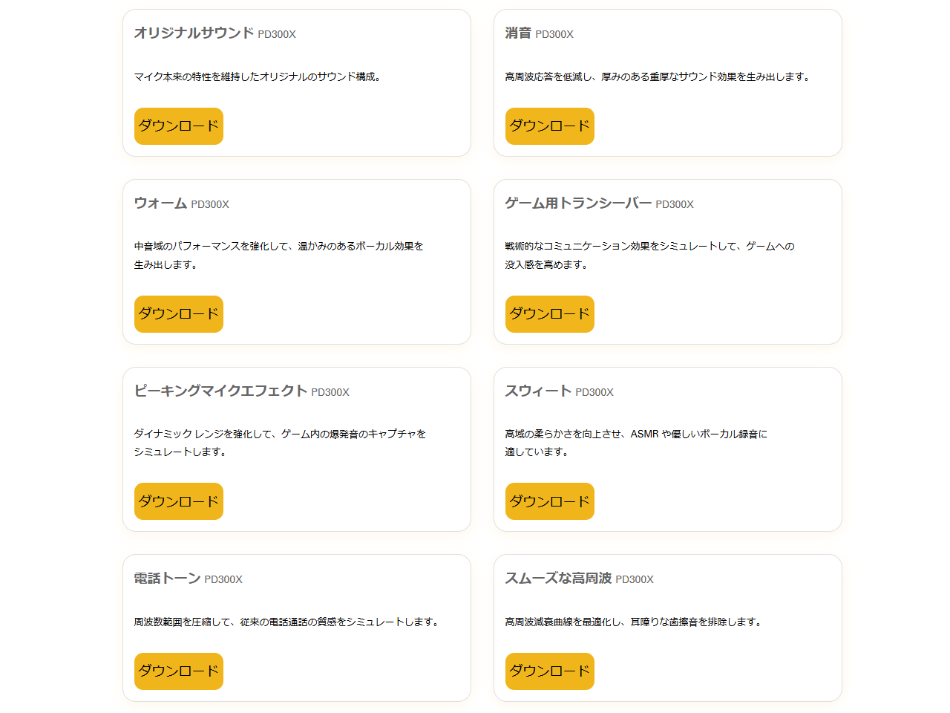Click the 電話トーン description text
Image resolution: width=950 pixels, height=713 pixels.
point(286,622)
